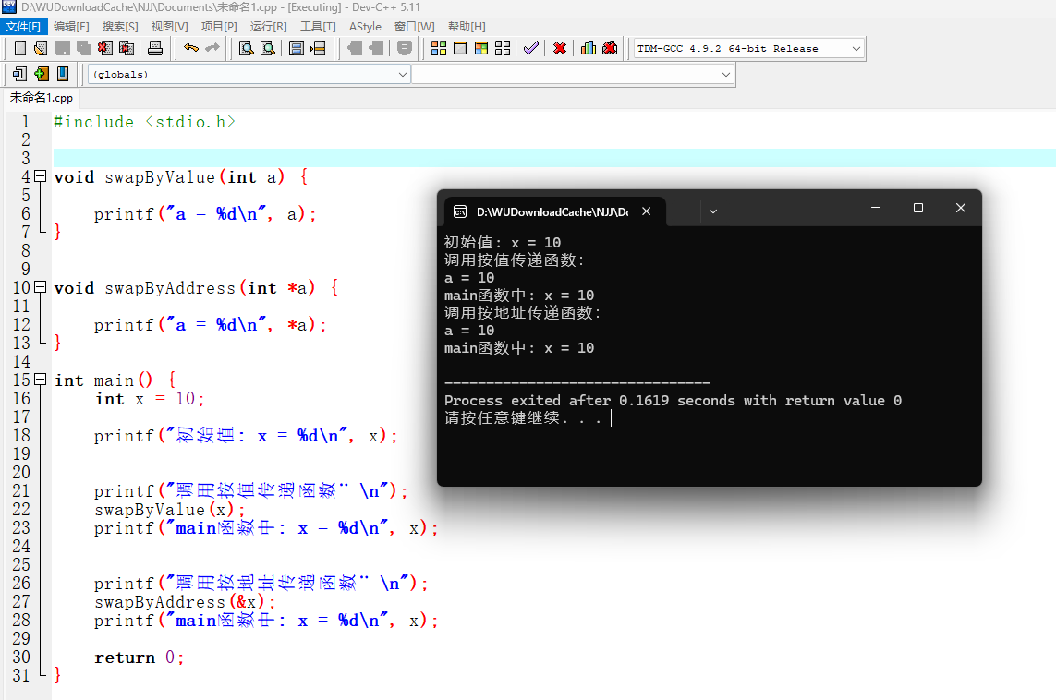Open the 文件[F] menu
The image size is (1056, 700).
[x=23, y=26]
